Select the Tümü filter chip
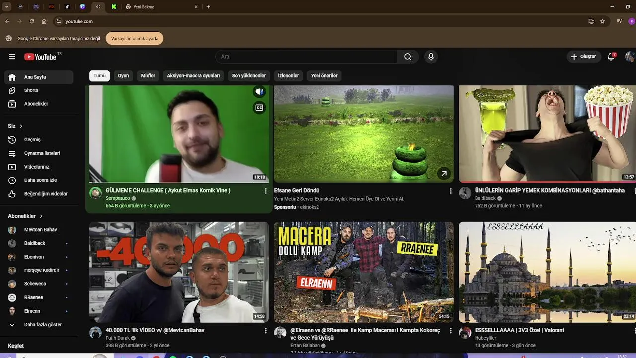Viewport: 636px width, 358px height. tap(100, 76)
